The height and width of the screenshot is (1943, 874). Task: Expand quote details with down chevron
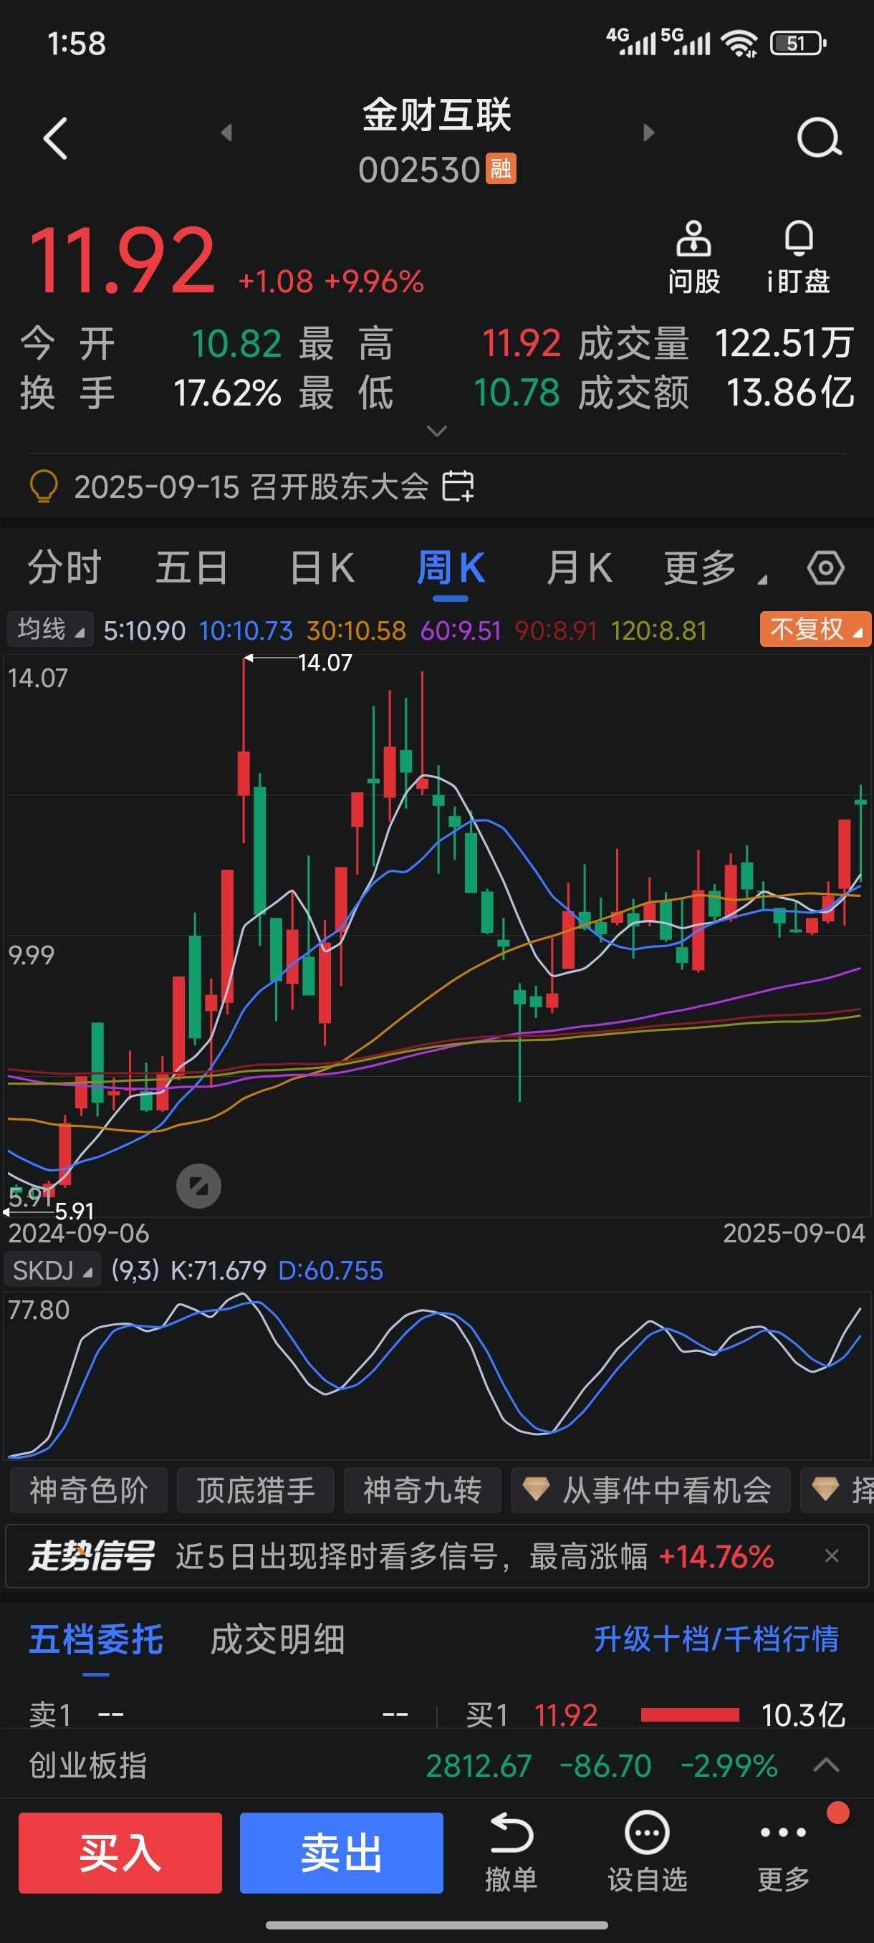coord(436,431)
